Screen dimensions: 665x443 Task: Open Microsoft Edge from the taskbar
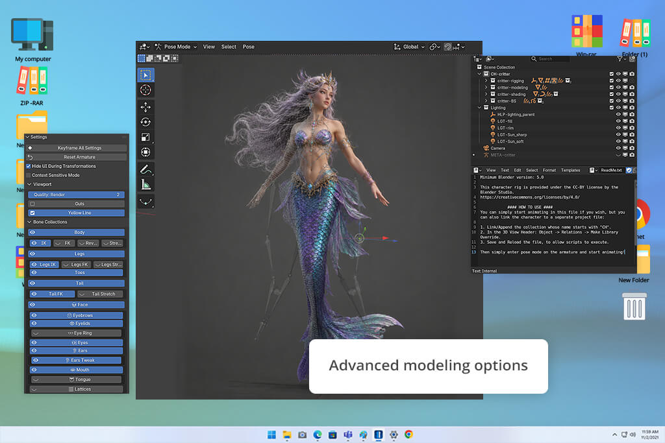[x=317, y=435]
